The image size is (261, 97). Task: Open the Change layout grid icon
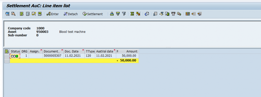[x=188, y=14]
